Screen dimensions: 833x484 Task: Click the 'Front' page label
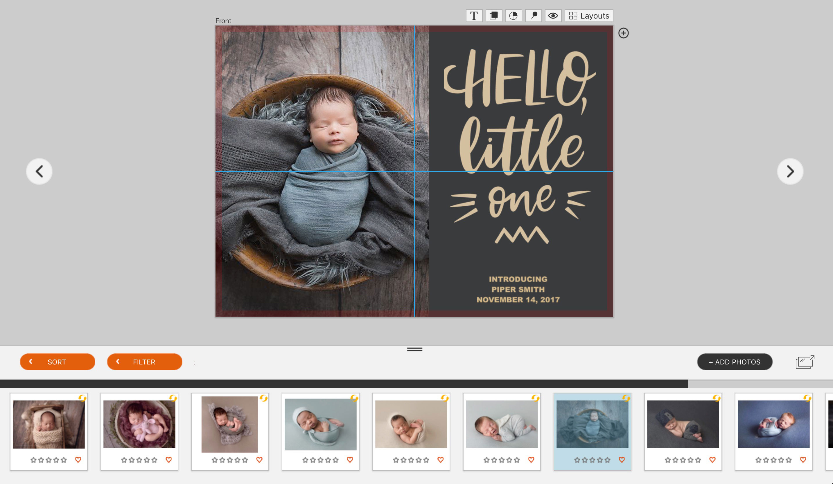pos(223,21)
